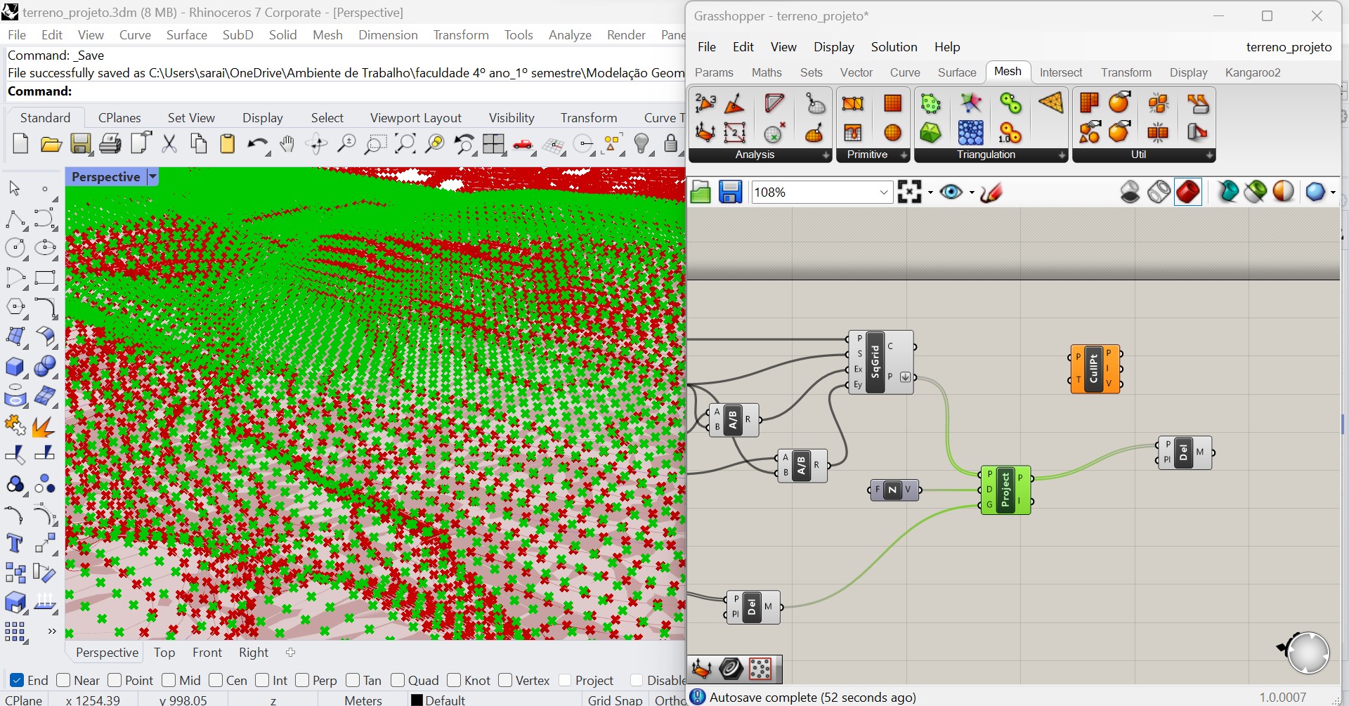Click the padlock Lock objects icon
1349x706 pixels.
point(671,145)
